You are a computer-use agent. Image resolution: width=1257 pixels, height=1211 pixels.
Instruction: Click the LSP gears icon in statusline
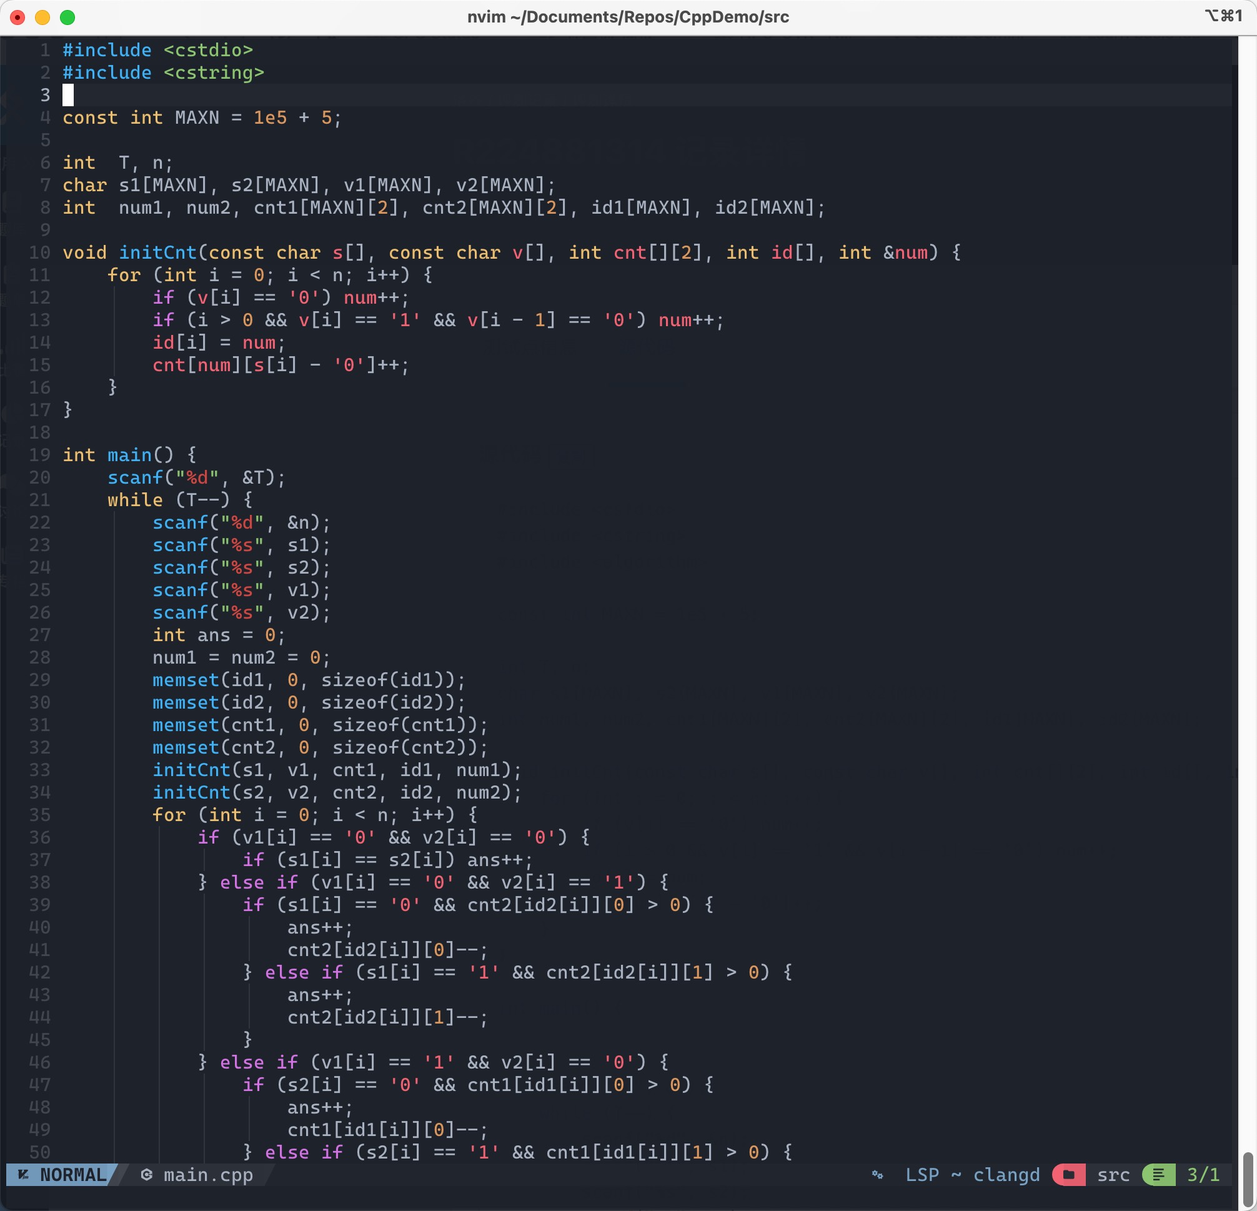point(877,1174)
